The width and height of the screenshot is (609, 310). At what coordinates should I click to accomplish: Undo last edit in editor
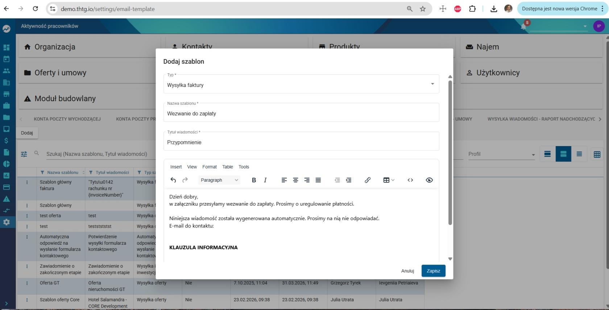pos(173,180)
